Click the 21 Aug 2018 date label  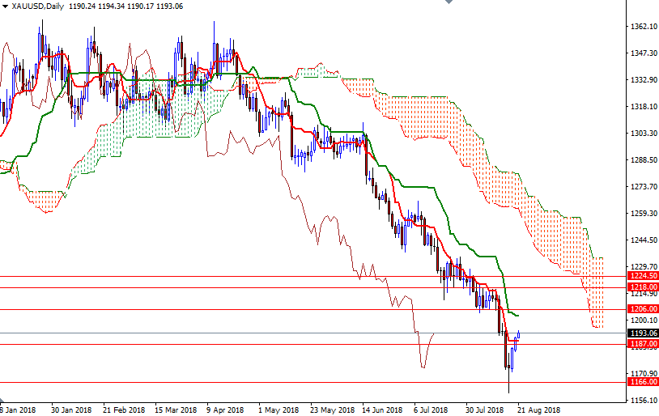coord(540,410)
